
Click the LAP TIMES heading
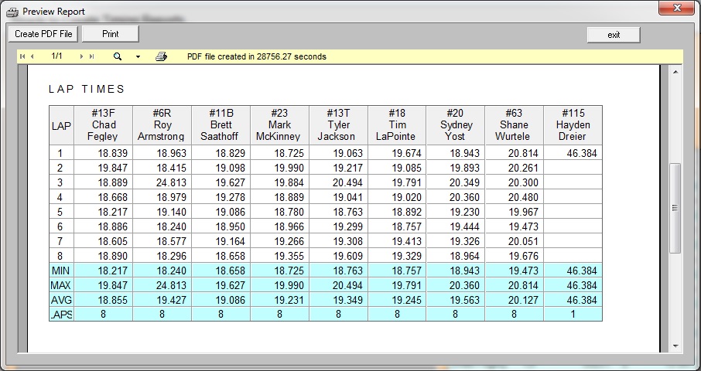point(87,90)
